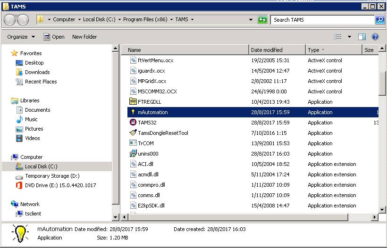387x248 pixels.
Task: Select Recent Places in navigation pane
Action: [41, 82]
